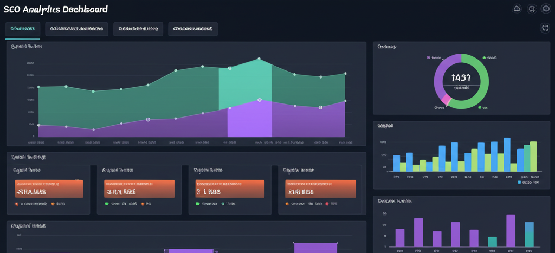Click the orange banner in the first stat card
Screen dimensions: 555x253
click(x=48, y=189)
